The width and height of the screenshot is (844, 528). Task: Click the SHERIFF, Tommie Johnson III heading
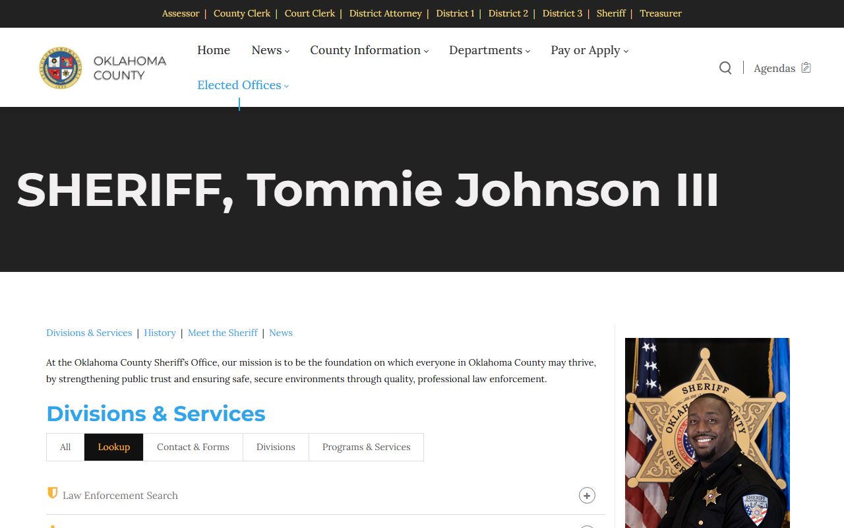click(x=367, y=190)
